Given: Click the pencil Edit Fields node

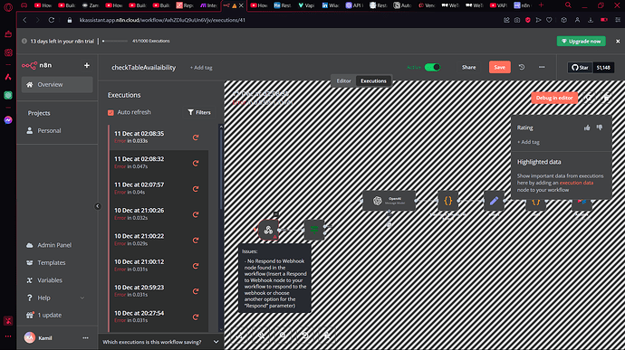Looking at the screenshot, I should tap(494, 201).
